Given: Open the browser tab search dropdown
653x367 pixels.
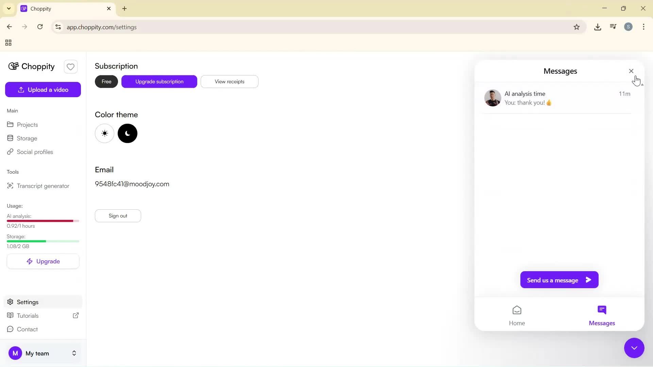Looking at the screenshot, I should (x=9, y=8).
